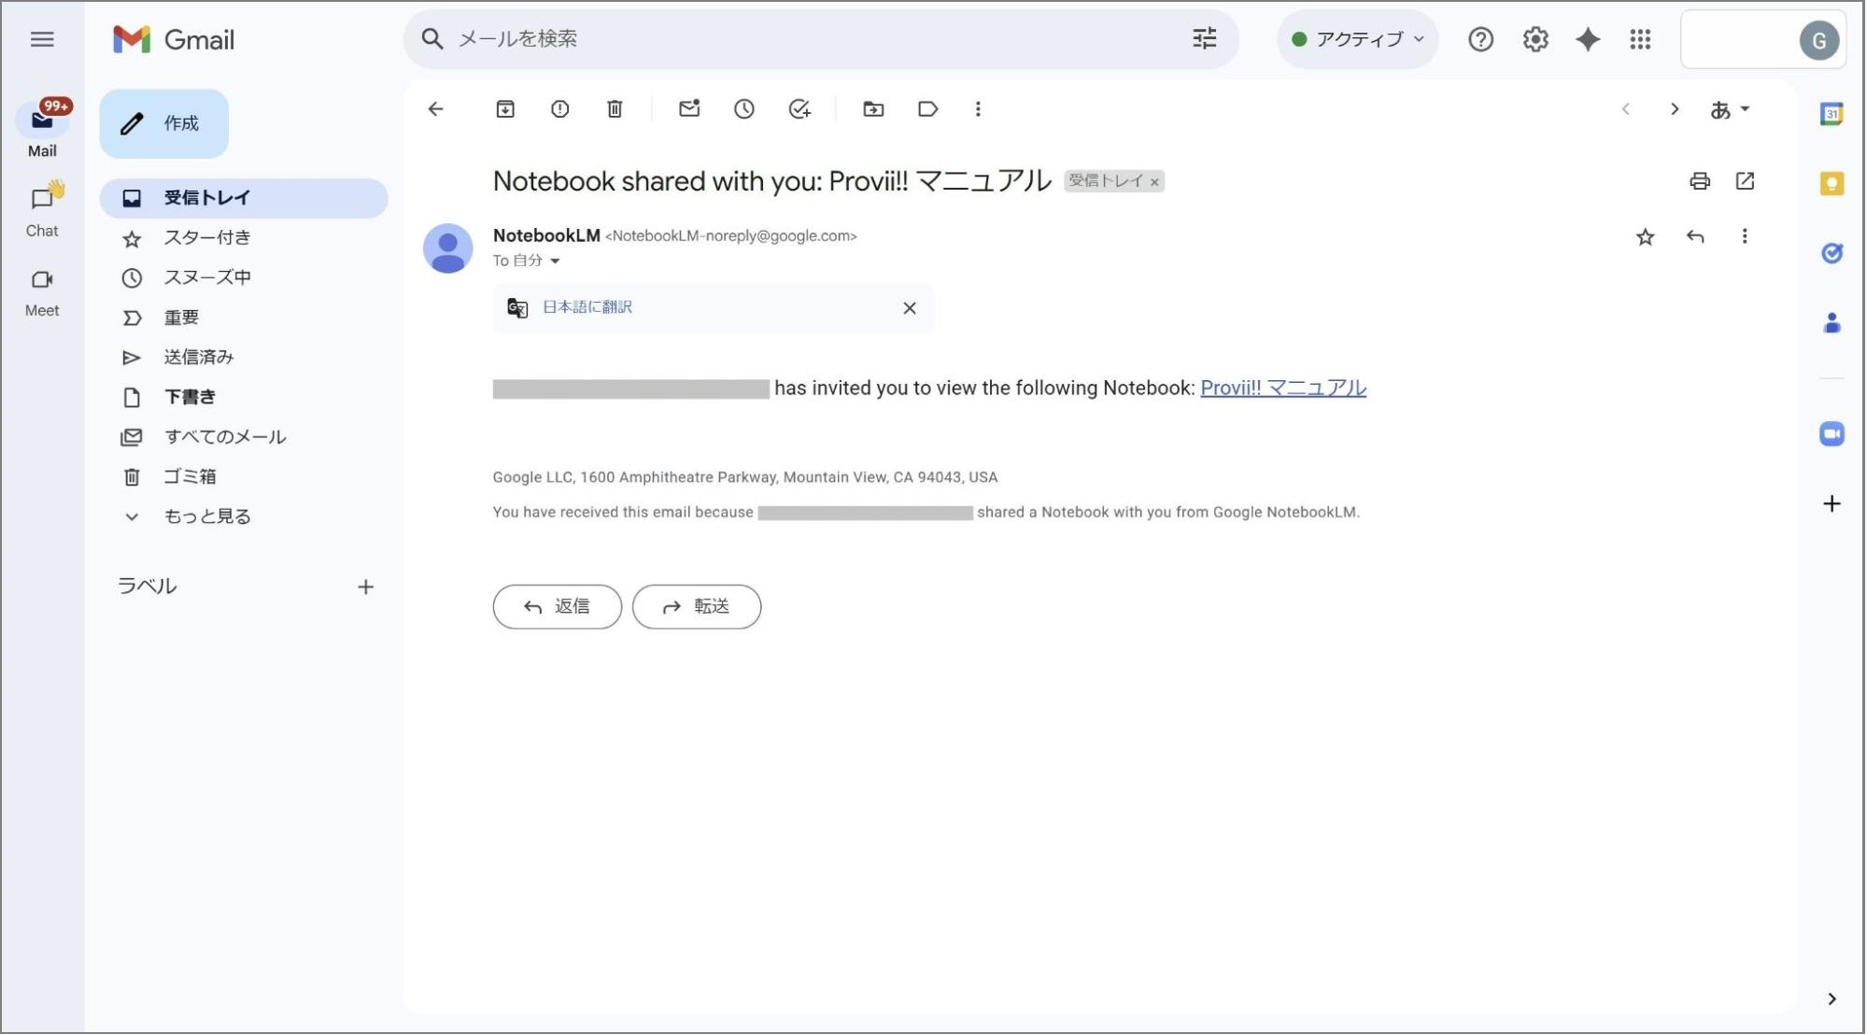
Task: Archive this email
Action: point(505,109)
